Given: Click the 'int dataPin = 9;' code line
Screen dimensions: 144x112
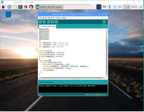Looking at the screenshot, I should pyautogui.click(x=51, y=47).
